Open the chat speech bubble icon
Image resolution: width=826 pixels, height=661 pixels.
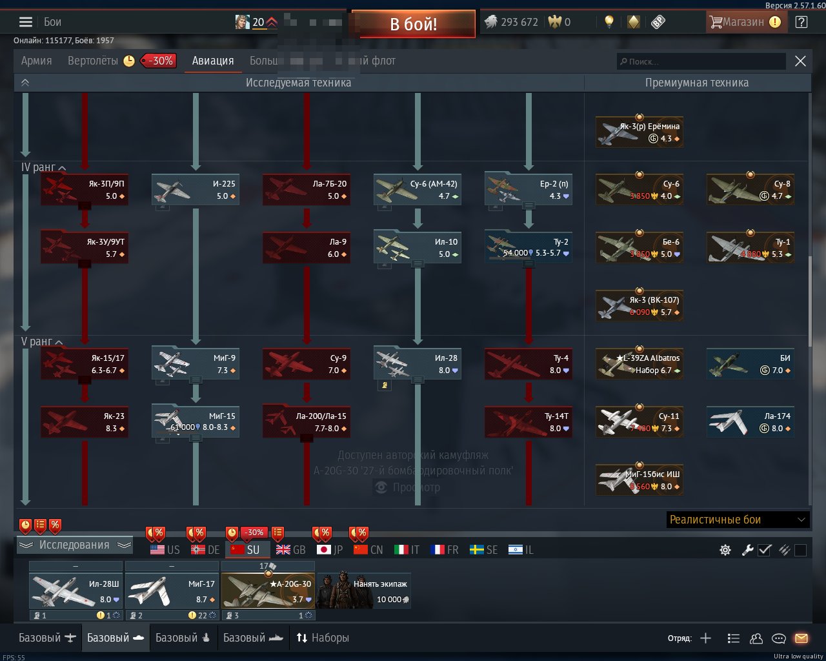[x=779, y=638]
